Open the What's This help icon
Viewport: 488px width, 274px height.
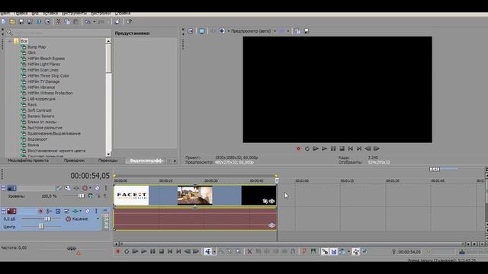click(x=129, y=21)
